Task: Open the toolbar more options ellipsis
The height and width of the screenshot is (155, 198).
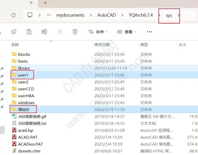Action: [x=150, y=32]
